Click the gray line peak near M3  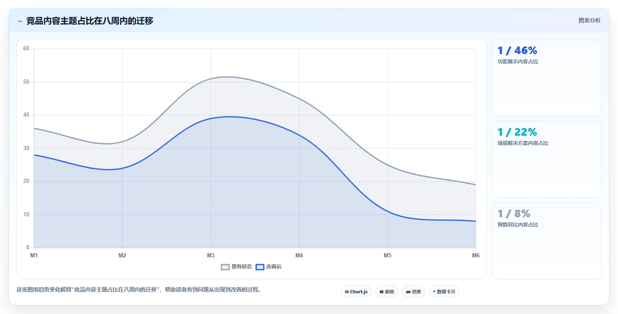click(227, 76)
